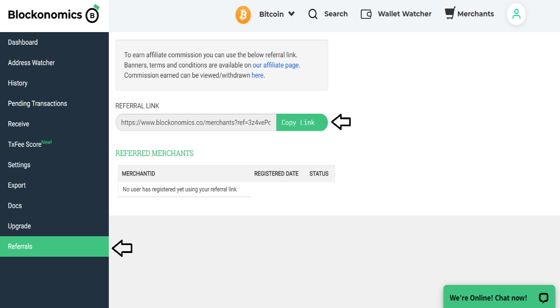This screenshot has width=560, height=308.
Task: Click the Merchants shopping cart icon
Action: 450,14
